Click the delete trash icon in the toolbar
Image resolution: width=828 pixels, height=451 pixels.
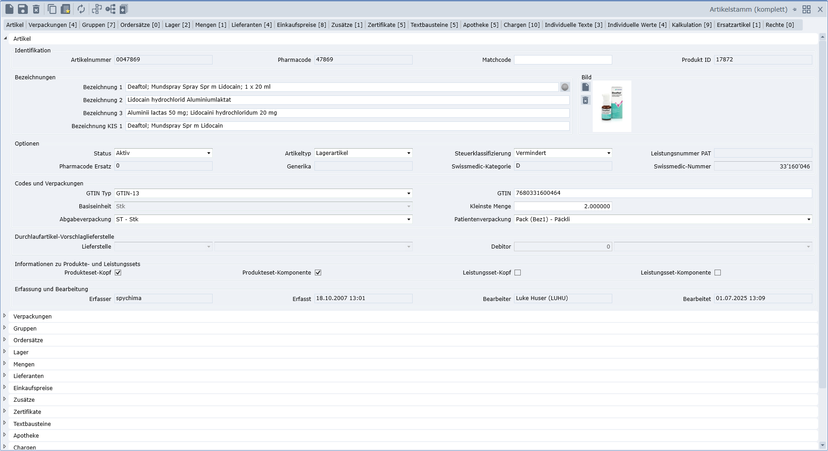(36, 9)
